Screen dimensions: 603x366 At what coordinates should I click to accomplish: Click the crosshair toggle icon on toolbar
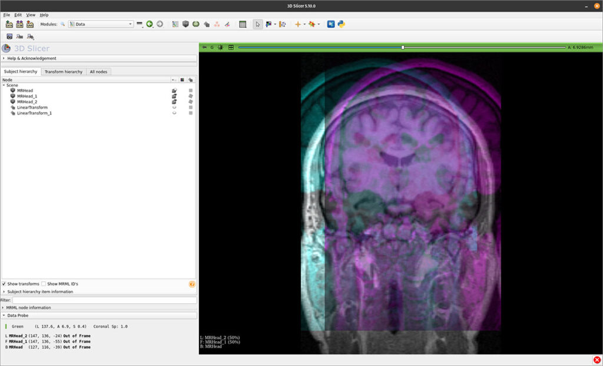(x=298, y=24)
